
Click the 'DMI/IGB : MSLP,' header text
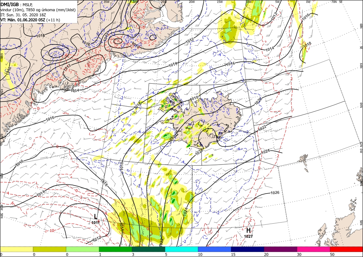point(17,4)
